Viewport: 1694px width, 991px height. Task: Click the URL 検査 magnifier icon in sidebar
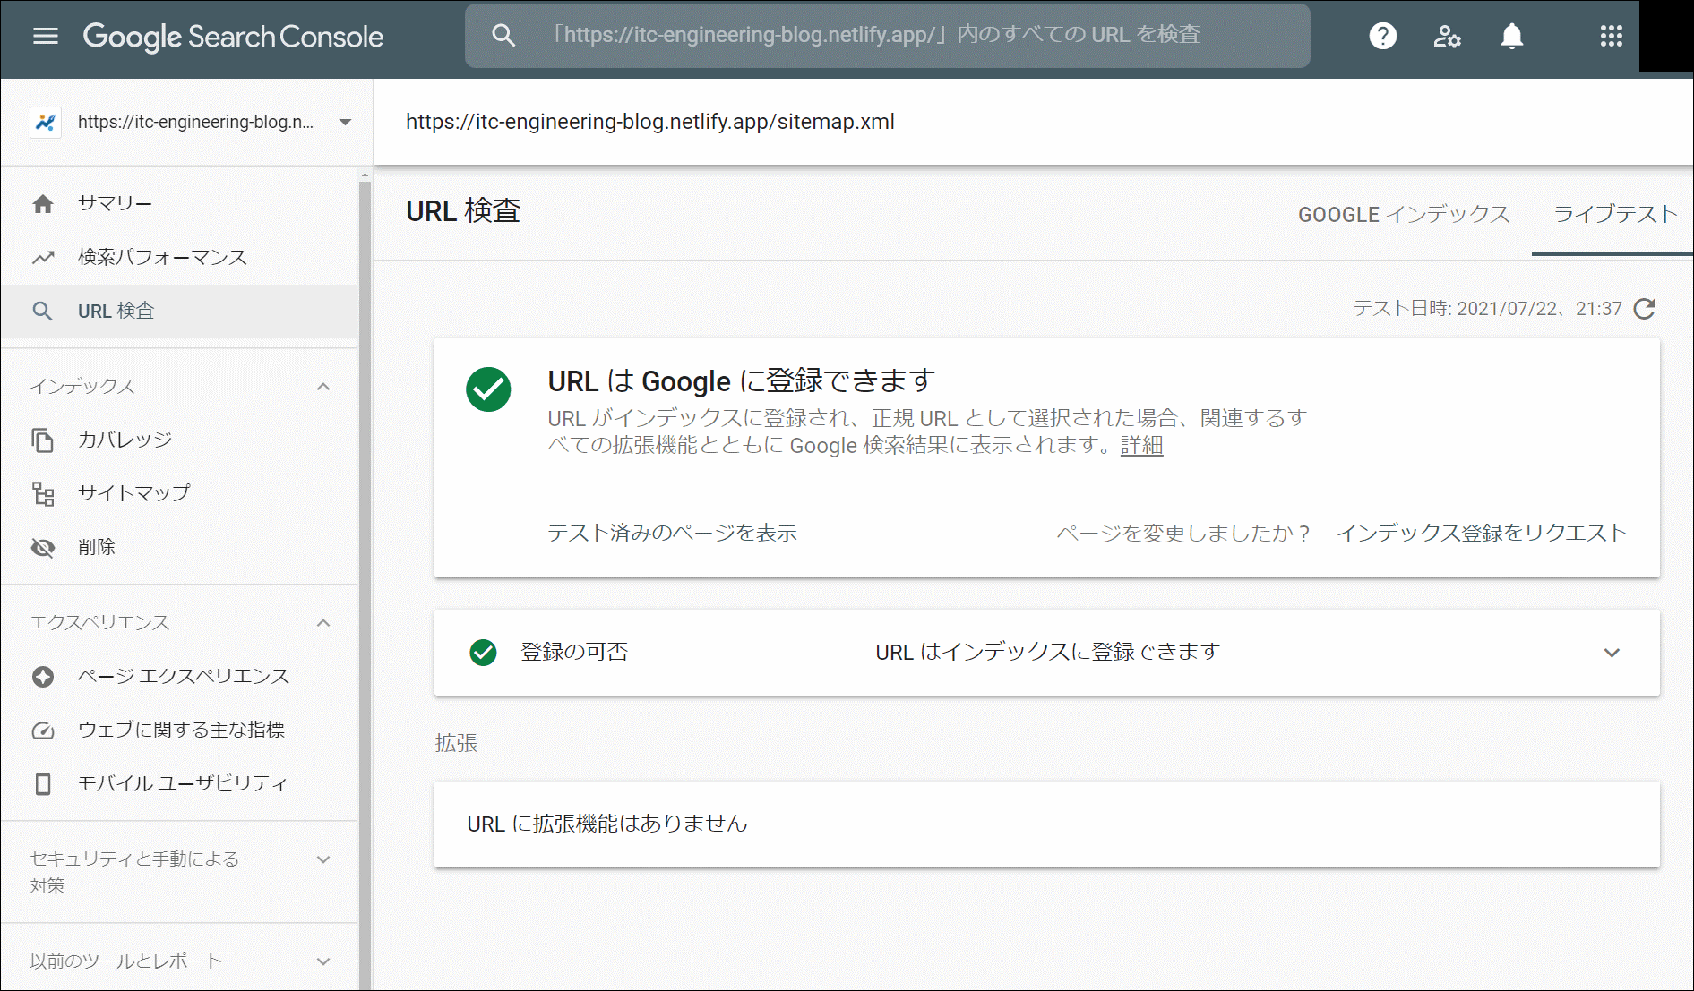(x=42, y=312)
